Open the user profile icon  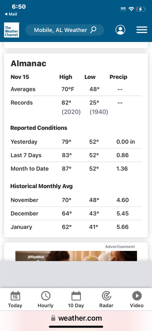(120, 30)
